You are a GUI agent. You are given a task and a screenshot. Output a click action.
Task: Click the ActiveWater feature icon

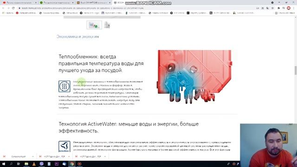(x=65, y=147)
